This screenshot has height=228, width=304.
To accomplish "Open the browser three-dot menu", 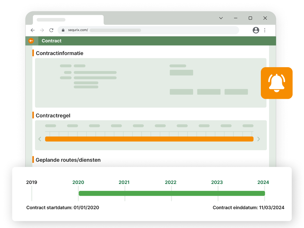I will (x=265, y=30).
